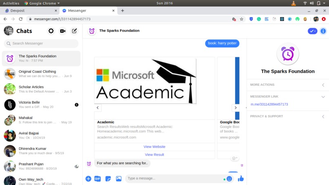The width and height of the screenshot is (329, 185).
Task: Open Messenger settings gear icon
Action: 51,31
